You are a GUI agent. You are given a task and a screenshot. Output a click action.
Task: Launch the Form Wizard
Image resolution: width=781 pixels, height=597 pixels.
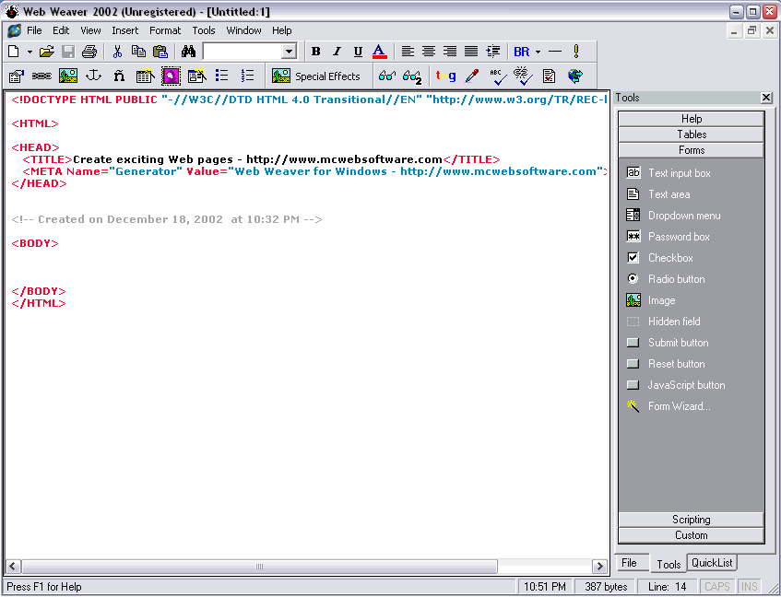(669, 406)
